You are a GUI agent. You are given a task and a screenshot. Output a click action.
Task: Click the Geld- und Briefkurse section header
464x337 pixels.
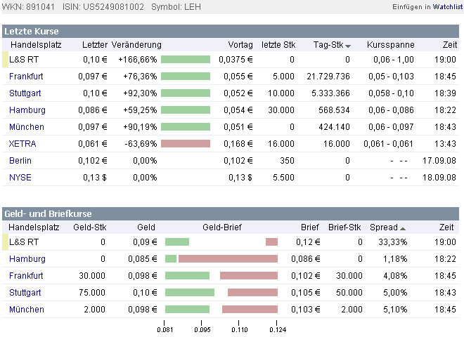(48, 213)
